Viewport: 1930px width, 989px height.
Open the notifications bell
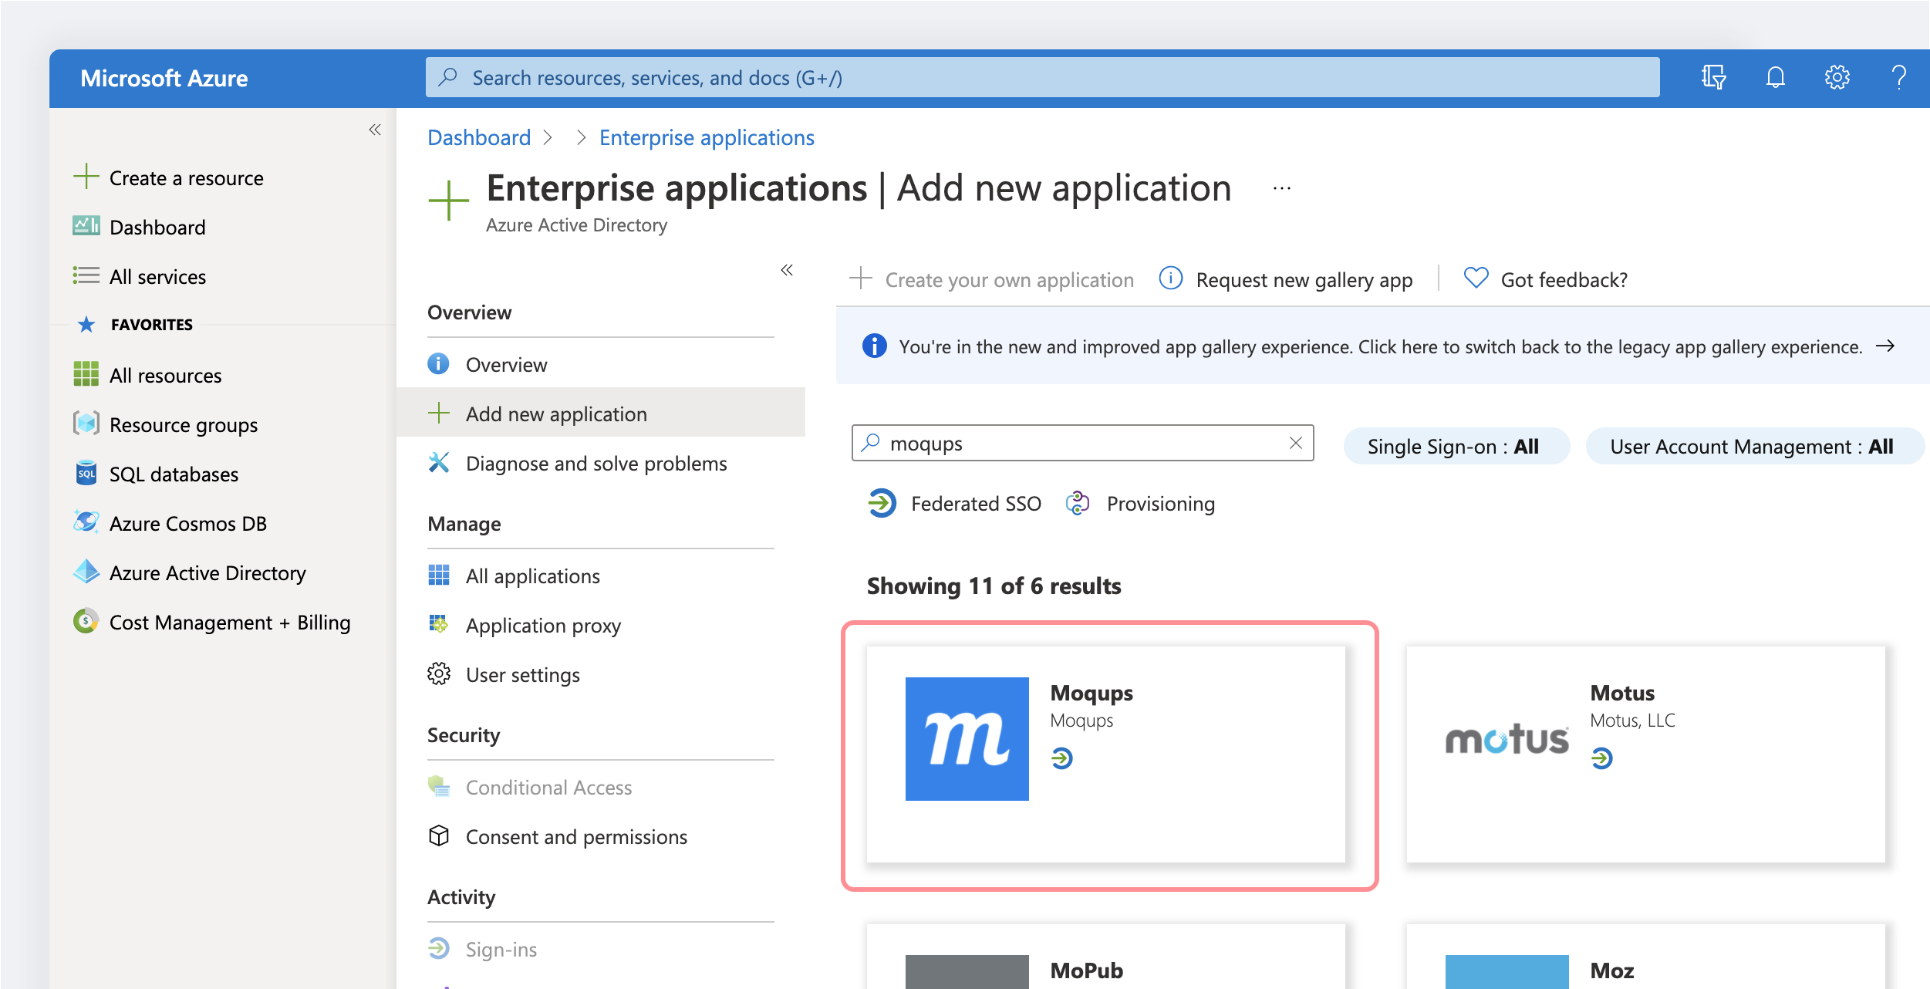[x=1775, y=77]
